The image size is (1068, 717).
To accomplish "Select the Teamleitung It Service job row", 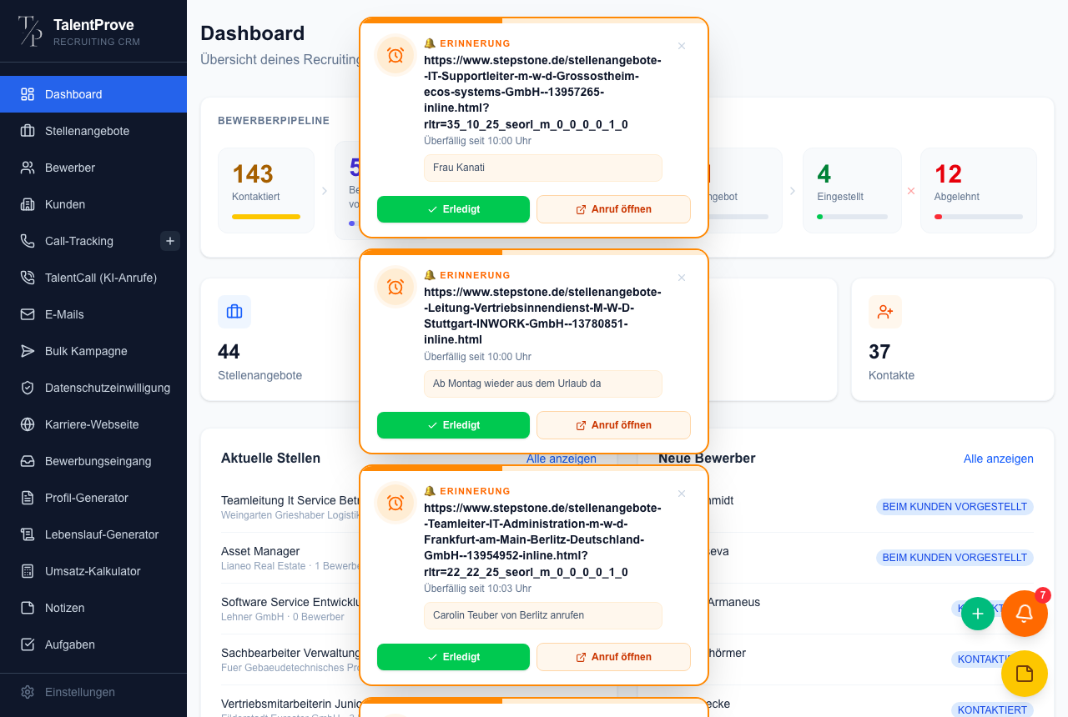I will pos(290,507).
